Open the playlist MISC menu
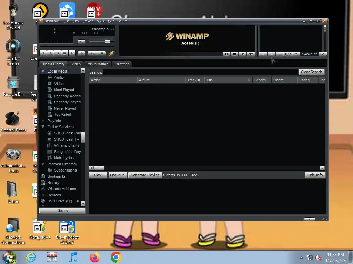Screen dimensions: 353x264 288,54
